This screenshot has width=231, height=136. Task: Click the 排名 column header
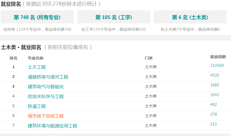click(13, 58)
